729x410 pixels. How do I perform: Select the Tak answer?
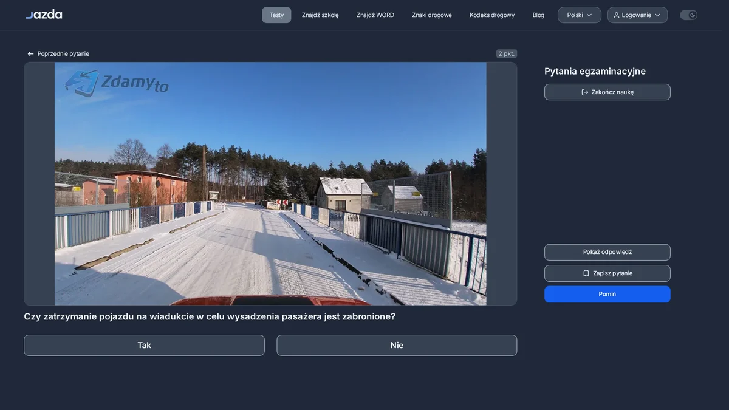click(144, 345)
